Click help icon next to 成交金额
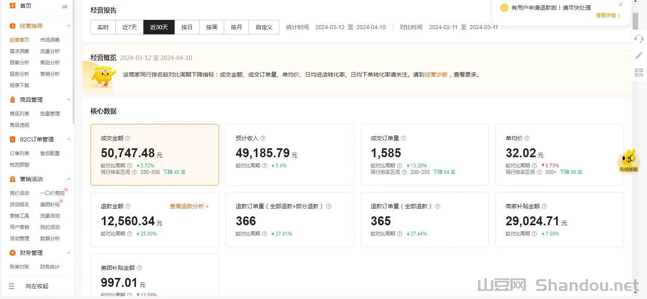 (x=128, y=138)
